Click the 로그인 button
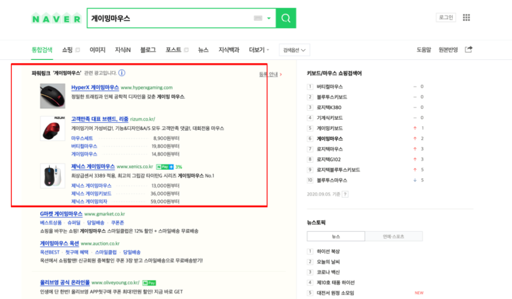The image size is (512, 299). pos(445,17)
